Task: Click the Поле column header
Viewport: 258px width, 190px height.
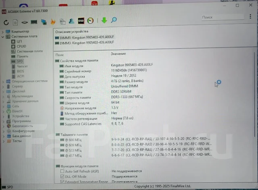Action: click(60, 55)
